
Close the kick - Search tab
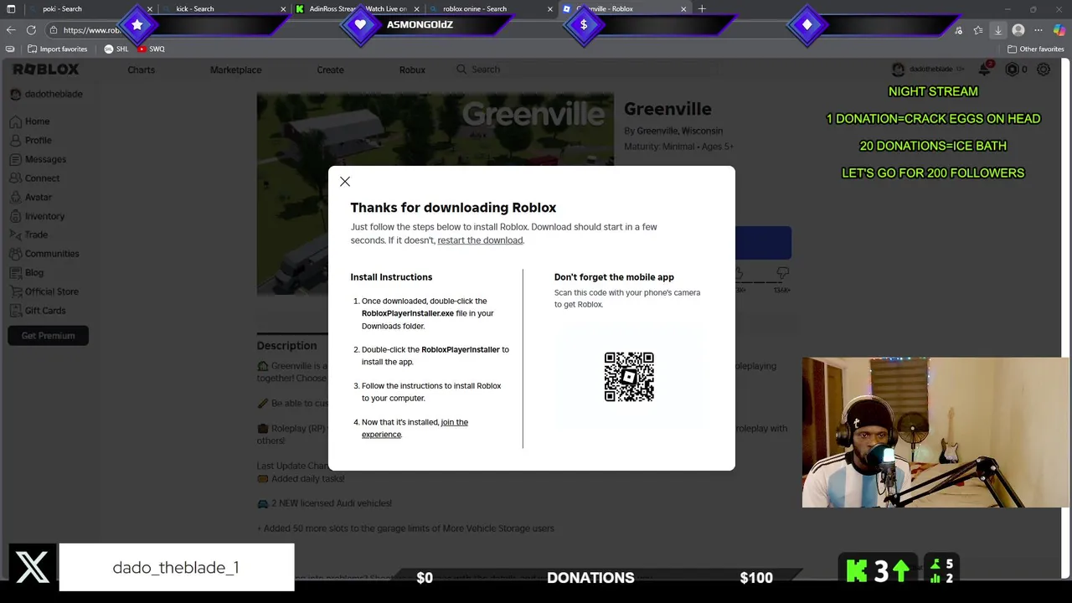283,8
